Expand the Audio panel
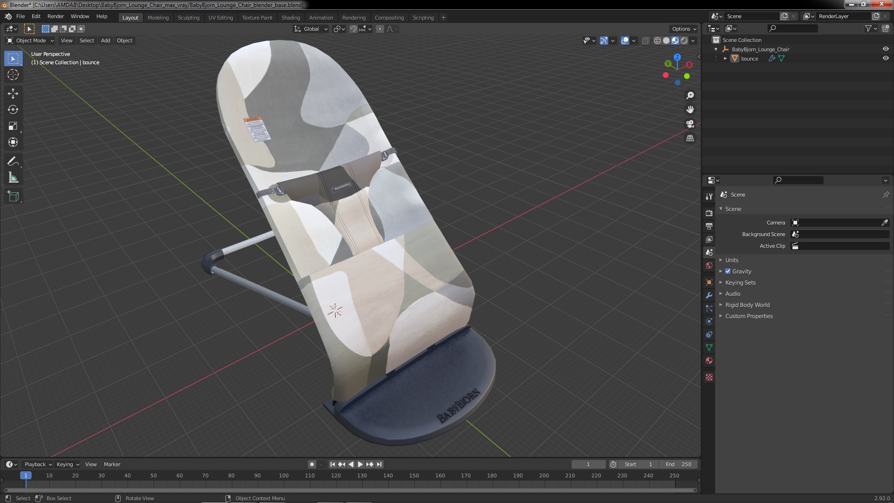The image size is (894, 503). [732, 293]
